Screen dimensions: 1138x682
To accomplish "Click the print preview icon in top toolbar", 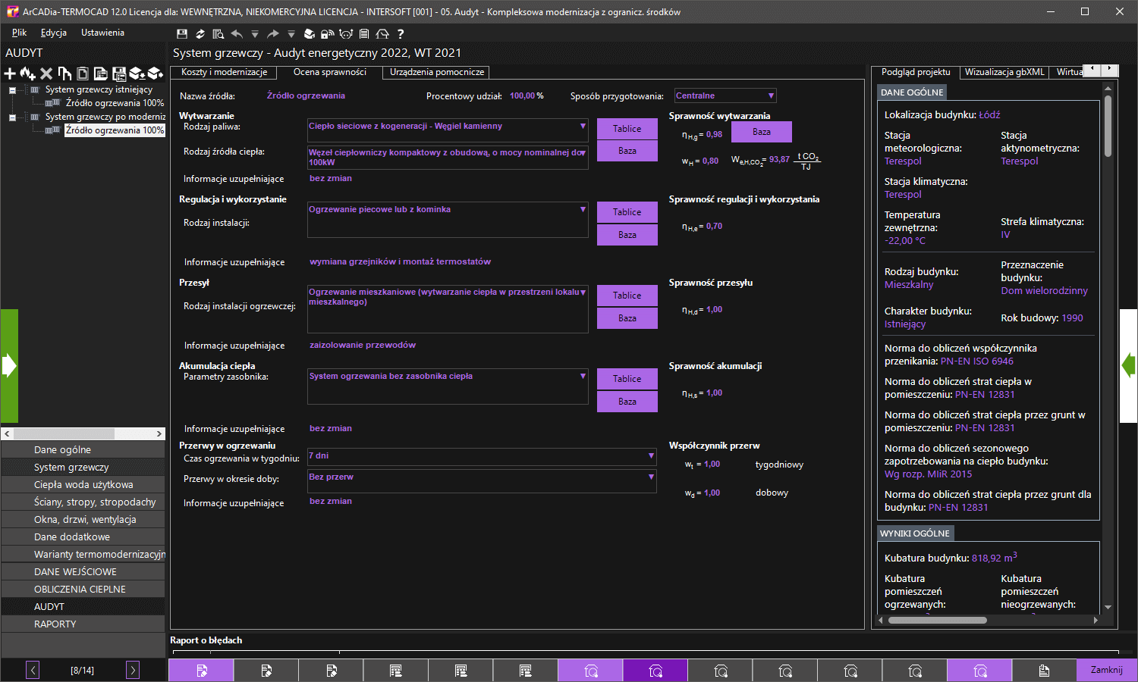I will click(218, 34).
